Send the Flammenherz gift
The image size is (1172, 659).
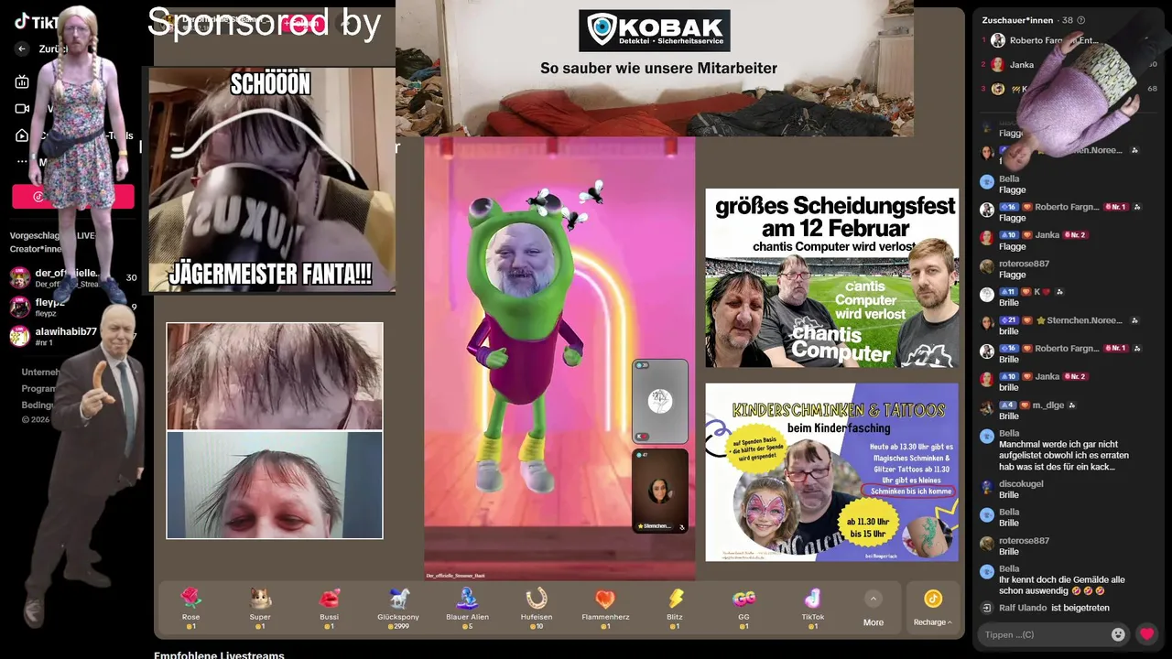point(605,609)
